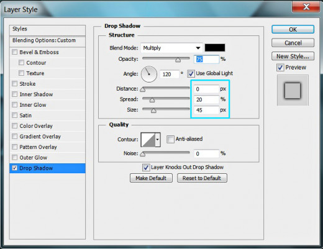Open the Blend Mode Multiply dropdown
323x249 pixels.
(x=171, y=48)
